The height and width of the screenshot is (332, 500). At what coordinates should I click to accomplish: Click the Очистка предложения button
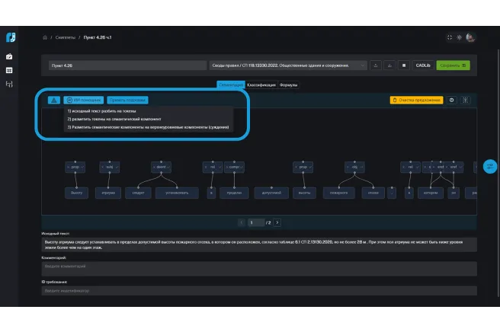416,100
